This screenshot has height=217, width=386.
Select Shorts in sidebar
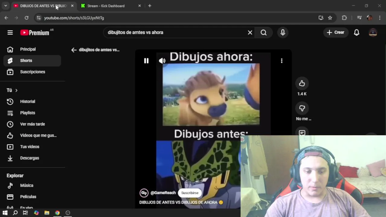coord(32,61)
